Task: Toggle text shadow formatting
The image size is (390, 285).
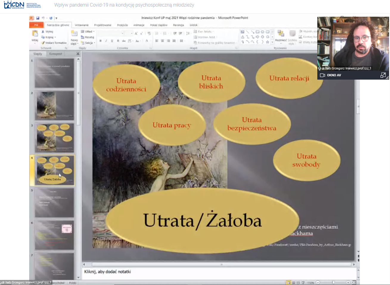Action: click(118, 41)
